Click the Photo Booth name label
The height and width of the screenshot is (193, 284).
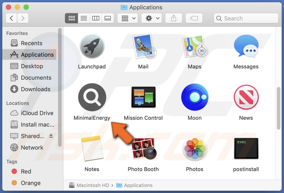(x=143, y=169)
